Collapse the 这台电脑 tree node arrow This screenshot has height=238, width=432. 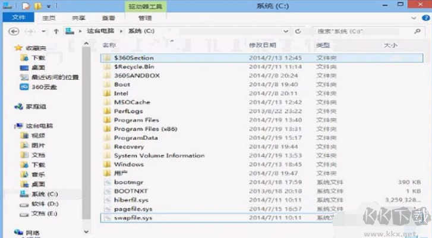click(15, 126)
